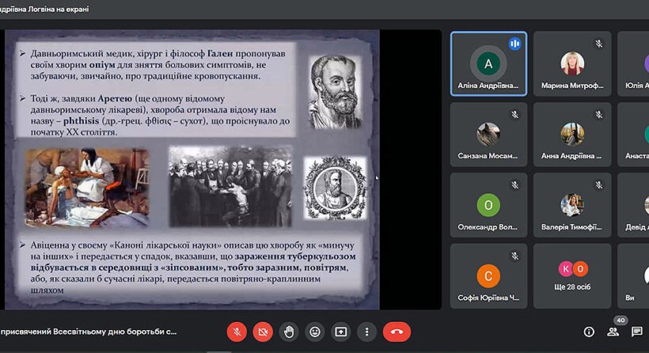
Task: Click the Логвіна на екрані presentation label
Action: click(44, 9)
